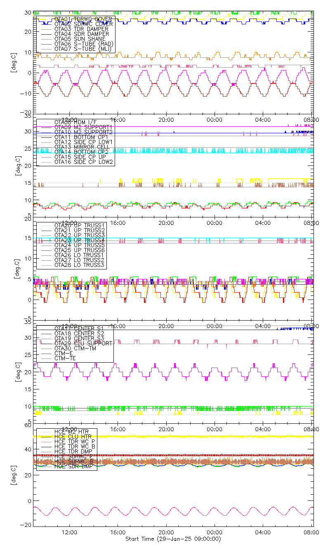Click the OTA18 CENTER S2 legend label
Screen dimensions: 330x557
click(x=79, y=333)
